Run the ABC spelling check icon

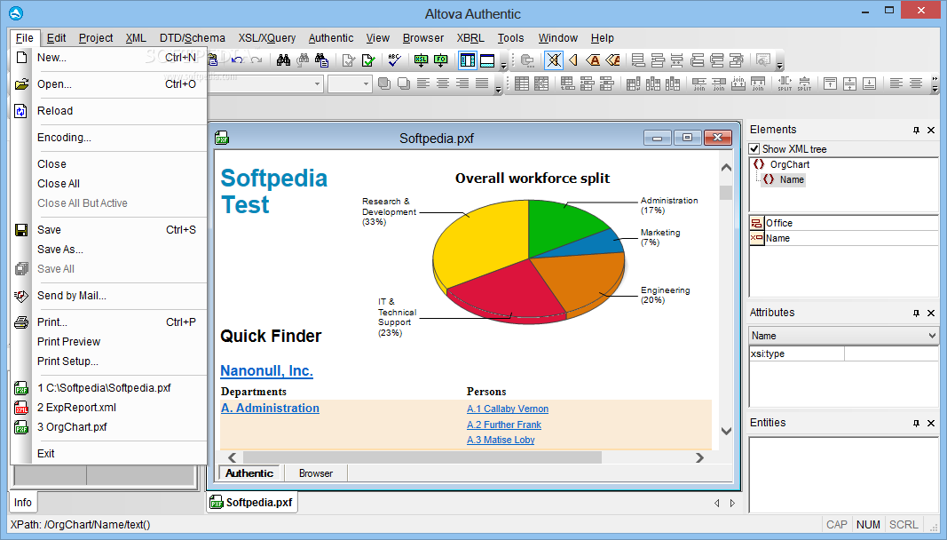click(x=394, y=60)
